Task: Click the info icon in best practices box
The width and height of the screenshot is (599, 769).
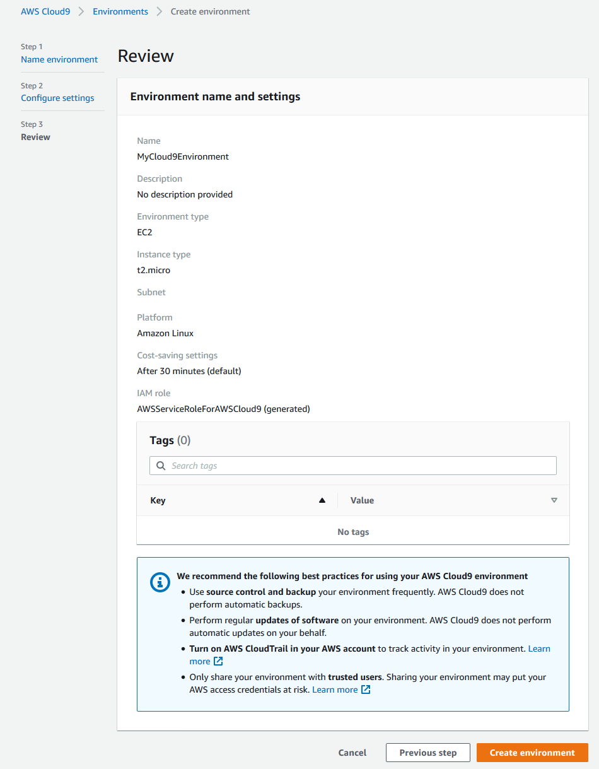Action: (160, 582)
